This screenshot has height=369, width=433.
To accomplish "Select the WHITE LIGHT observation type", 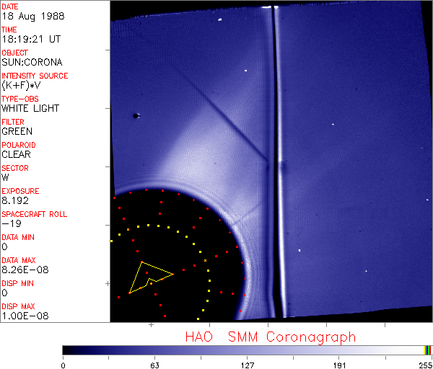I will 30,109.
